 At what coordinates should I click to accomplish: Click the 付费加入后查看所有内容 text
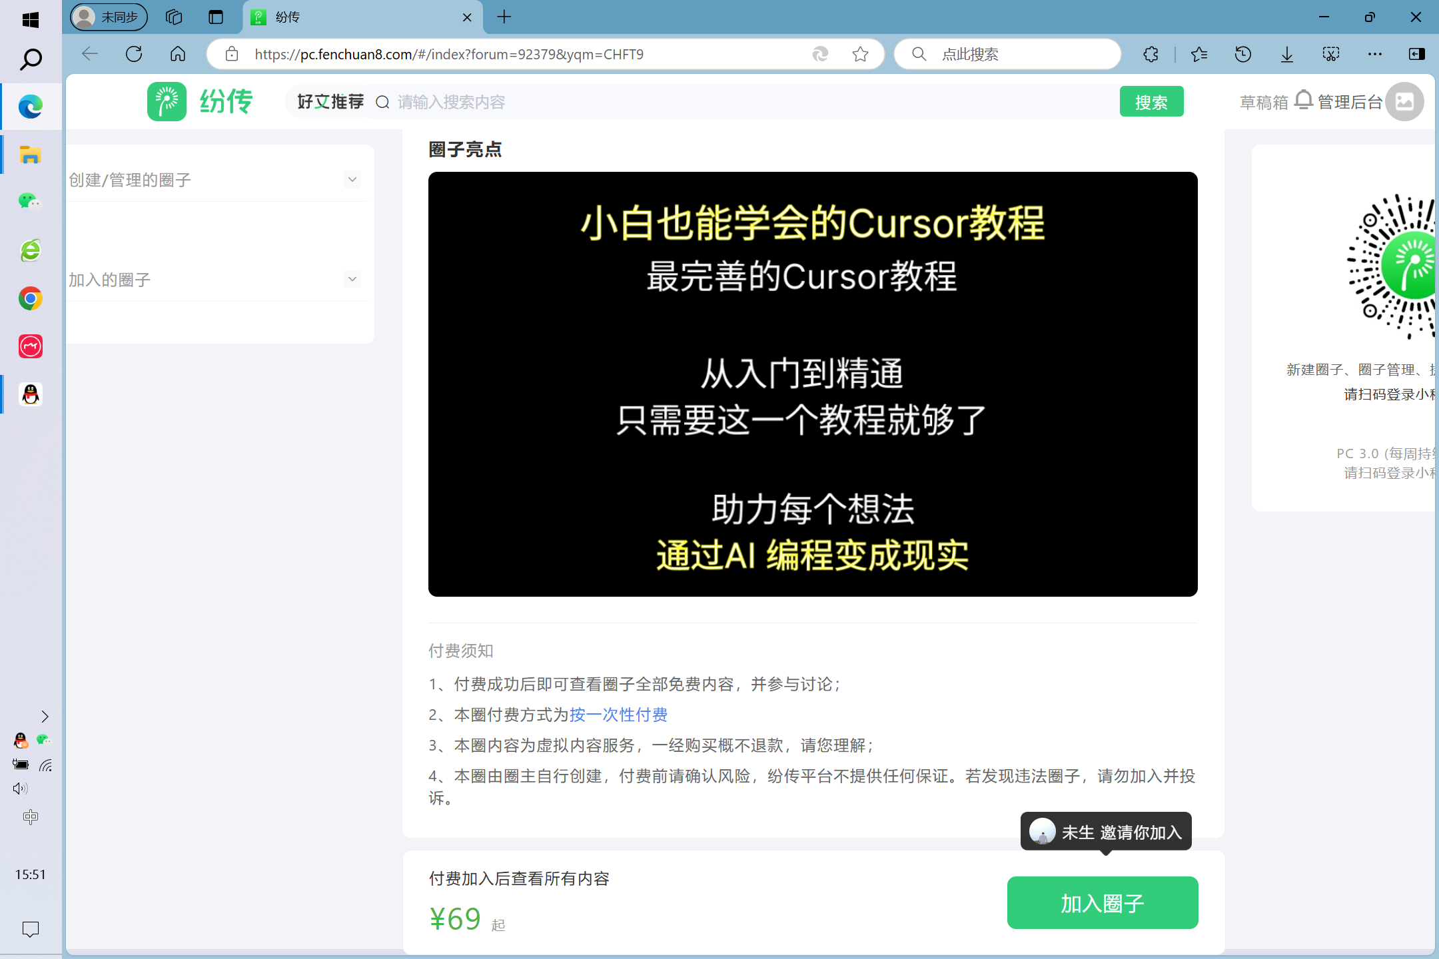pos(519,878)
